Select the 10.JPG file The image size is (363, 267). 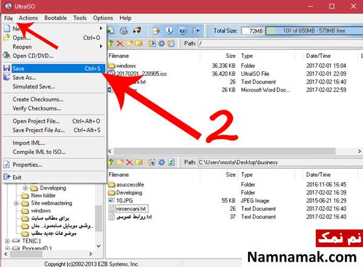pyautogui.click(x=124, y=201)
